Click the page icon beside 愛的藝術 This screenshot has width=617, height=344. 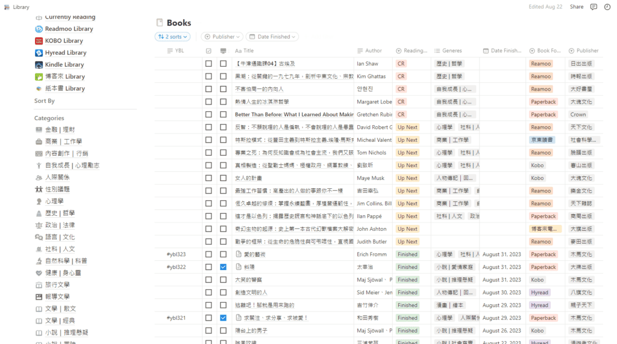[239, 254]
